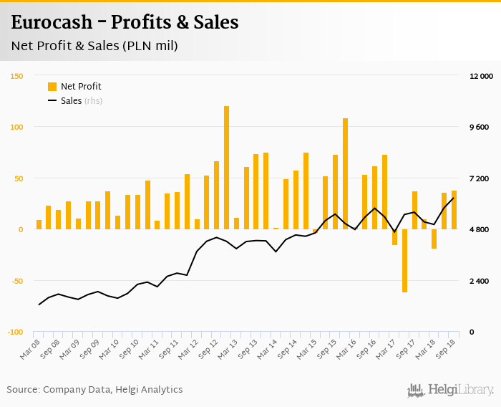Screen dimensions: 501x407
Task: Click the orange Net Profit legend swatch
Action: [x=52, y=87]
